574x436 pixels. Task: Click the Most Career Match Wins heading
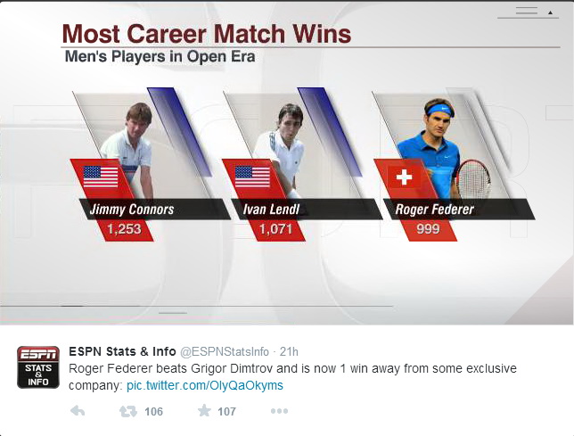[207, 34]
